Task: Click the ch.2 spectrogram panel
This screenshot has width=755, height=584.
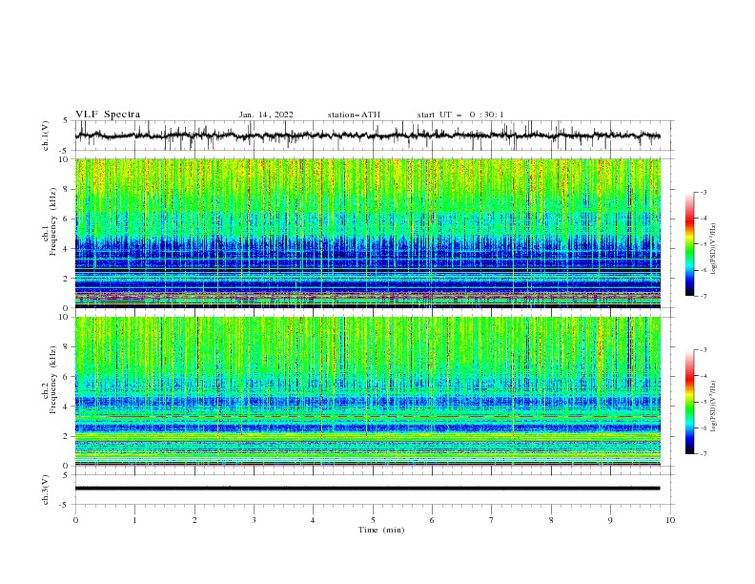Action: pyautogui.click(x=367, y=391)
